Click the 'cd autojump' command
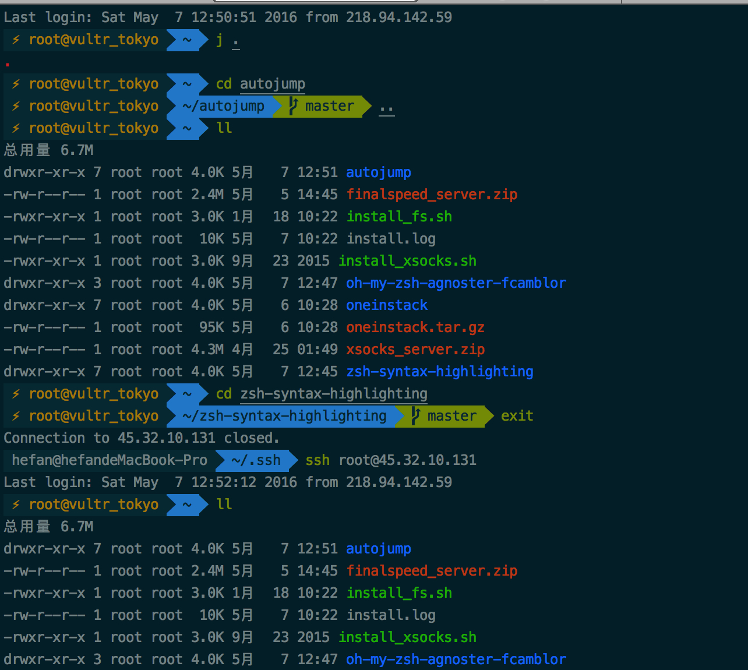This screenshot has width=748, height=670. coord(260,84)
